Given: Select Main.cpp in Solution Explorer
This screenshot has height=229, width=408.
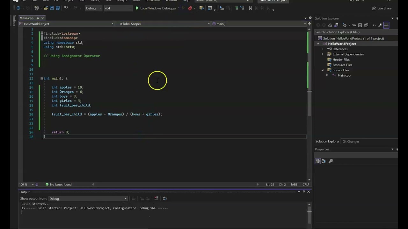Looking at the screenshot, I should (344, 75).
